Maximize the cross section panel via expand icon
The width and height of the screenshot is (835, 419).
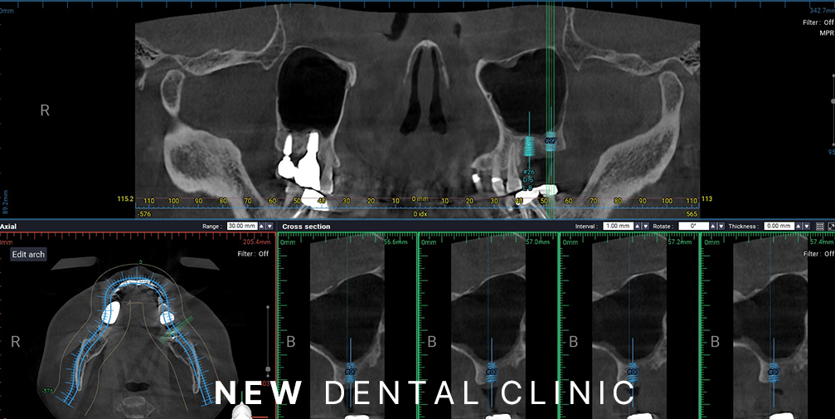coord(831,226)
